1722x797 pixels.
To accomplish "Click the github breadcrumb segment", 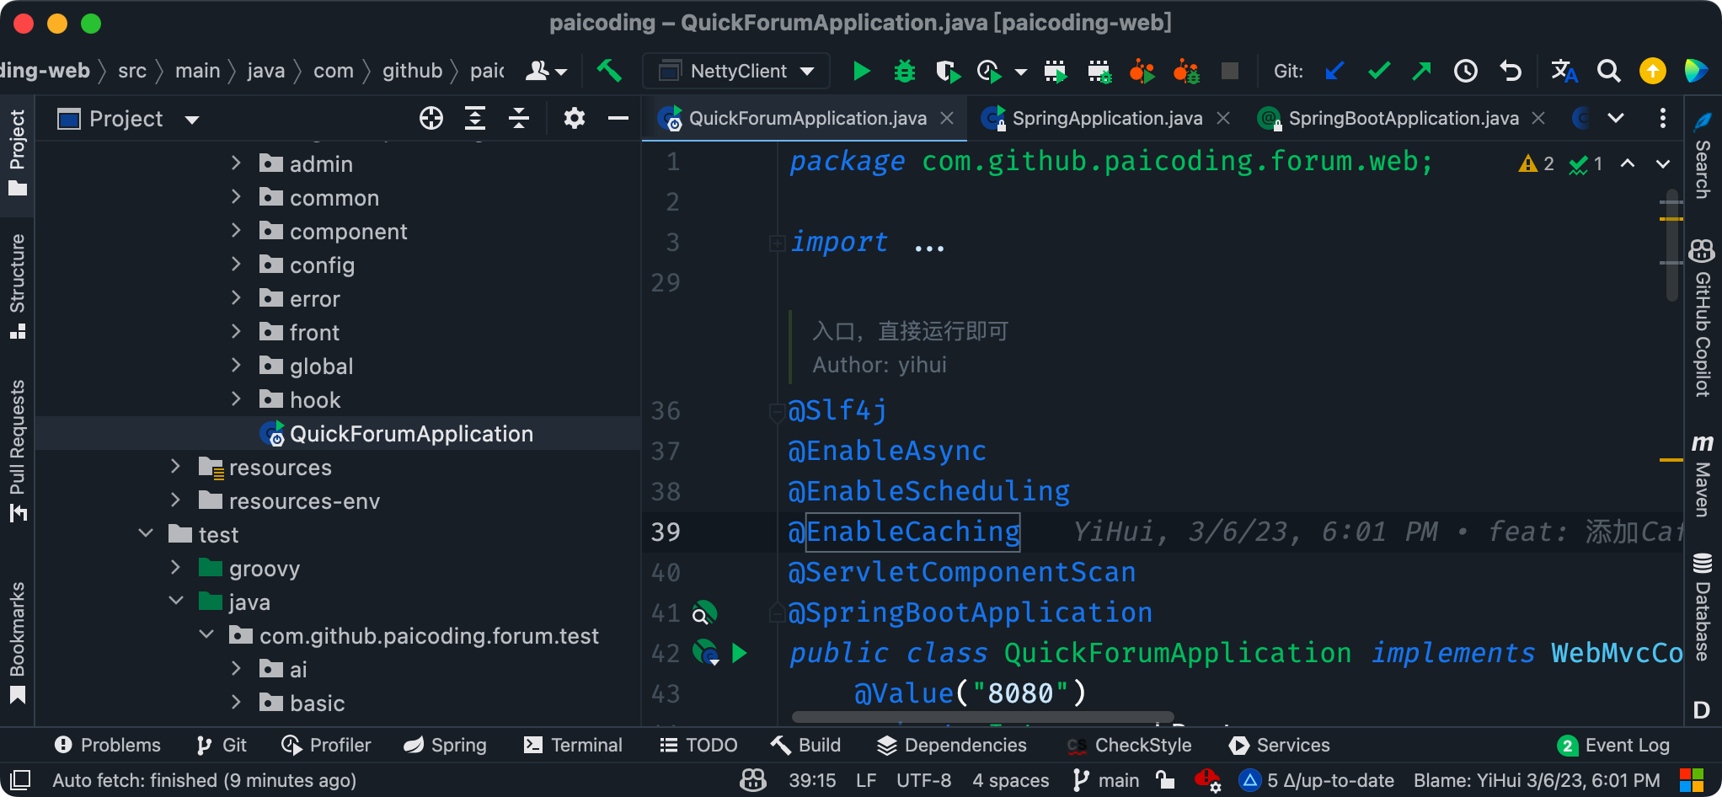I will (412, 71).
